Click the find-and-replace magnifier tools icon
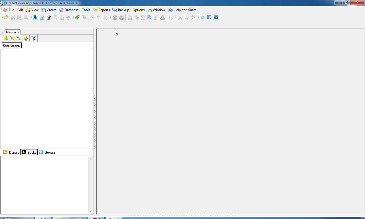 tap(193, 17)
